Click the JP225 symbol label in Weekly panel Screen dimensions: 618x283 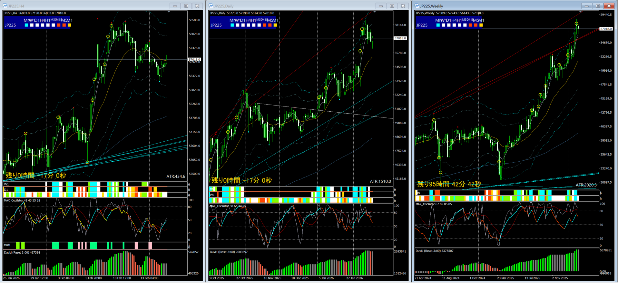(x=422, y=25)
